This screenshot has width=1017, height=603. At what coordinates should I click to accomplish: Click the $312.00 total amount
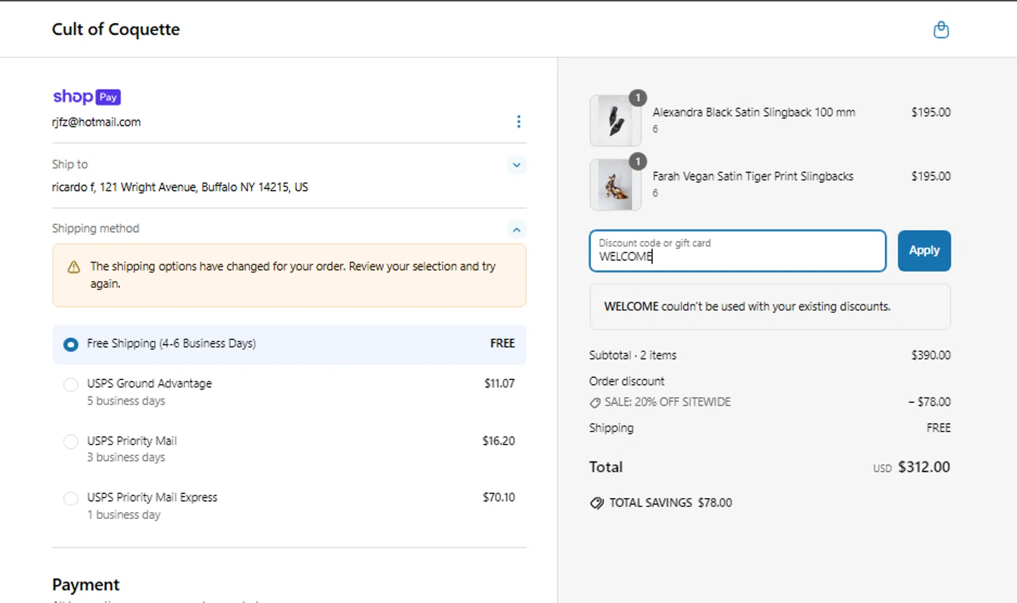924,467
